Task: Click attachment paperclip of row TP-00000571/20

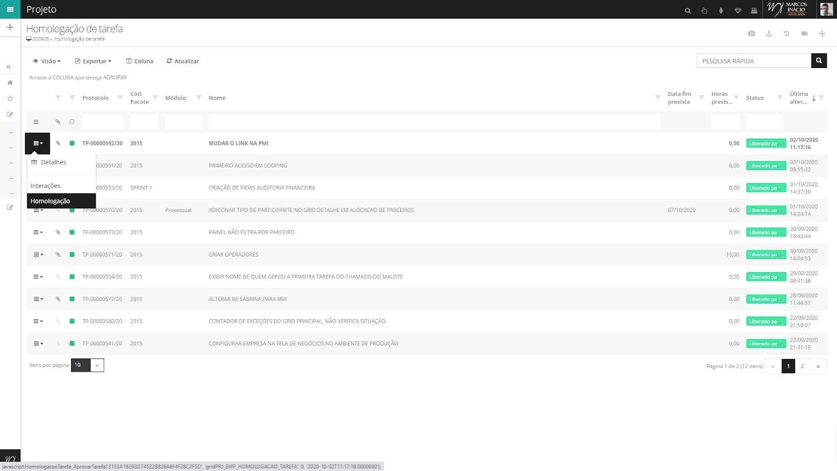Action: [x=58, y=255]
